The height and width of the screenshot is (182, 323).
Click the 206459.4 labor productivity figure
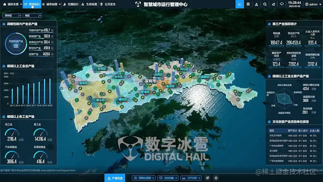coord(294,43)
